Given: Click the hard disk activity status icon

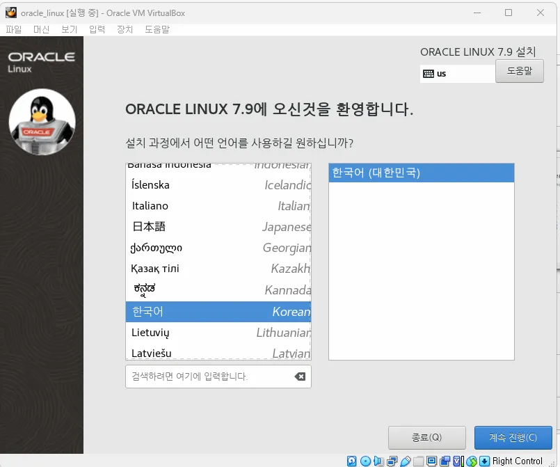Looking at the screenshot, I should (352, 461).
